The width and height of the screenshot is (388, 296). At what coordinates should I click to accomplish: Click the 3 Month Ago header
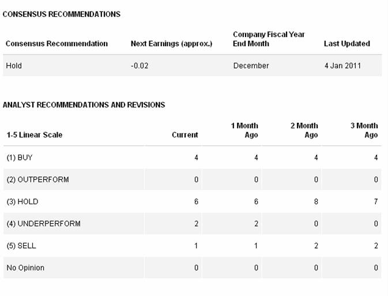[364, 130]
